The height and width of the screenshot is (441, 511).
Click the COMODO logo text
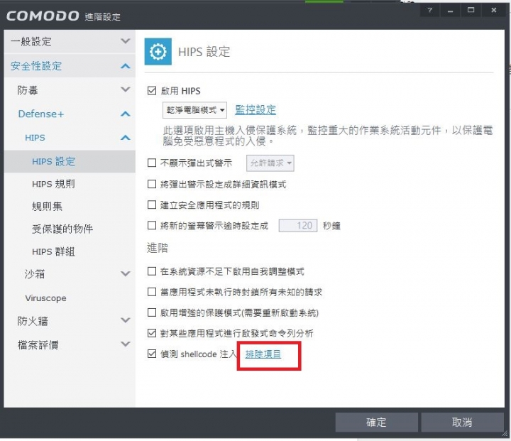[x=43, y=16]
